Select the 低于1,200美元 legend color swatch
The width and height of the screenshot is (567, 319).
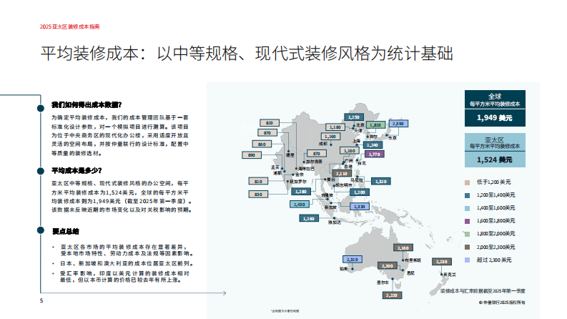pyautogui.click(x=466, y=182)
